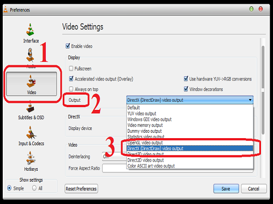
Task: Click the green window button in title bar
Action: [251, 9]
